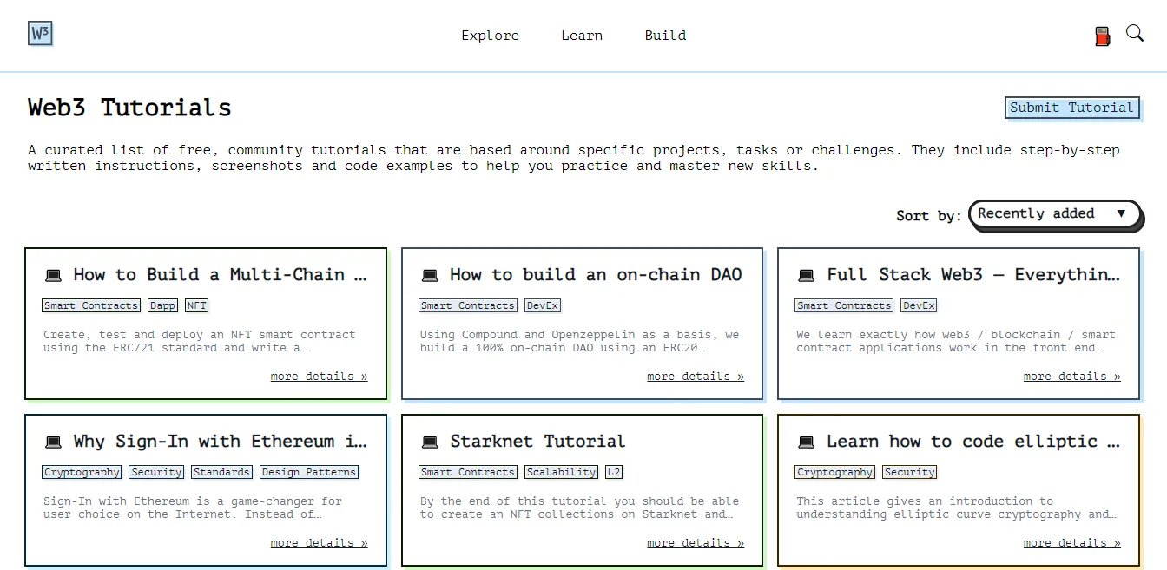Click the red gas pump icon
1167x570 pixels.
[x=1102, y=36]
